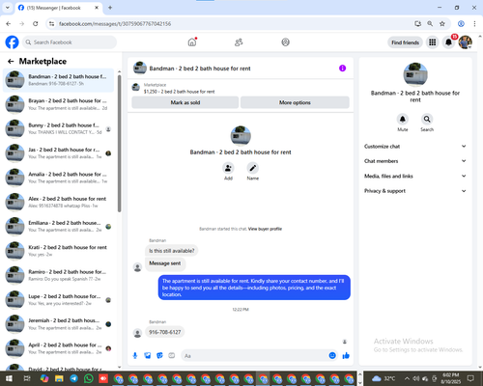
Task: Open Jeremiah conversation in list
Action: click(x=58, y=324)
